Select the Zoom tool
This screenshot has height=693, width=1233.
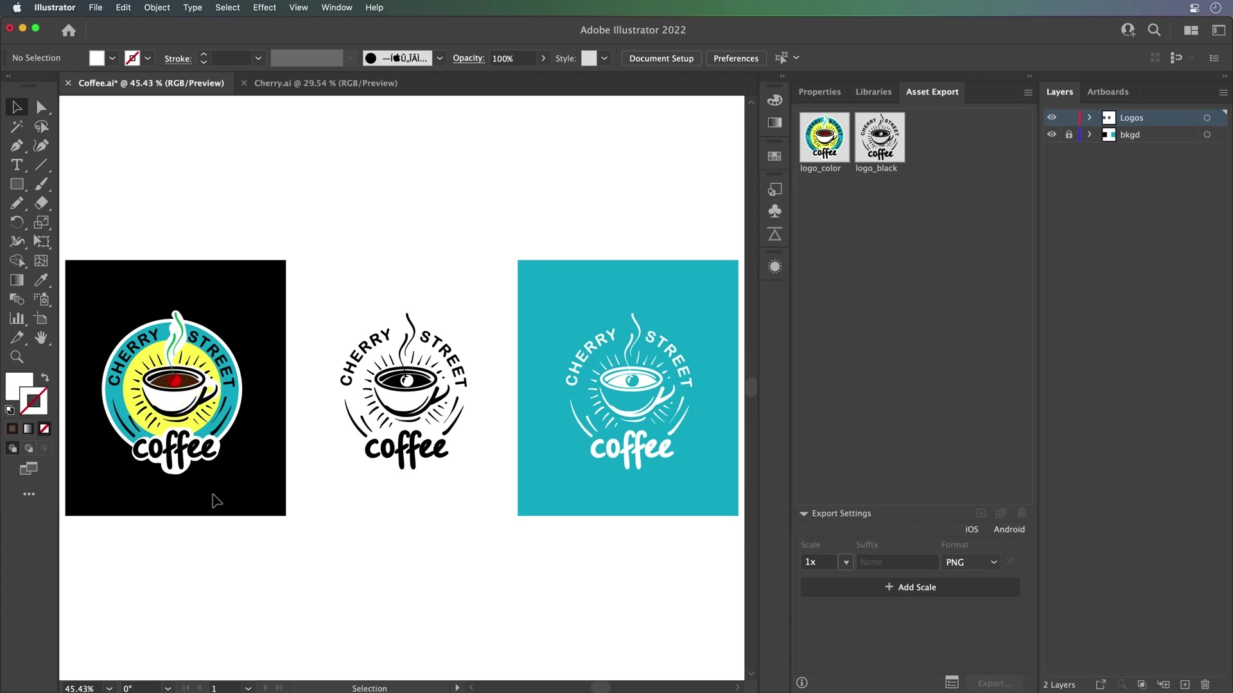click(x=17, y=357)
